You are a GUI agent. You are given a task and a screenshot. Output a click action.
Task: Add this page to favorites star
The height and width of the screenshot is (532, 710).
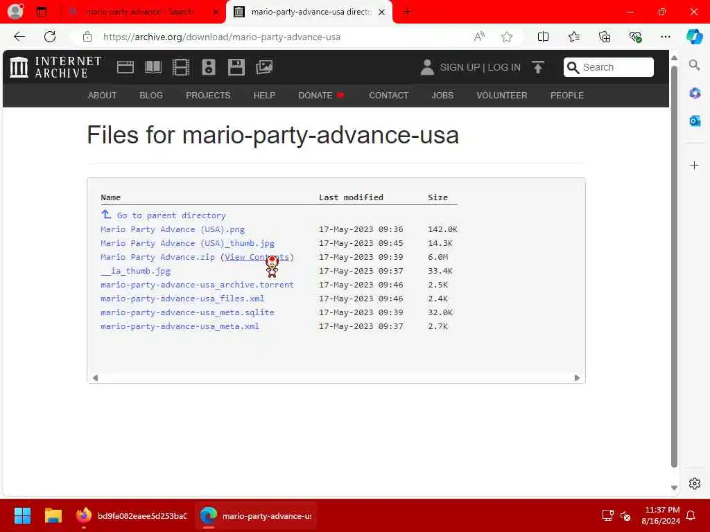click(507, 37)
